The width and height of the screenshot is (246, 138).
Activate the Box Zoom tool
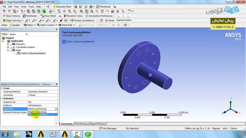tap(75, 11)
